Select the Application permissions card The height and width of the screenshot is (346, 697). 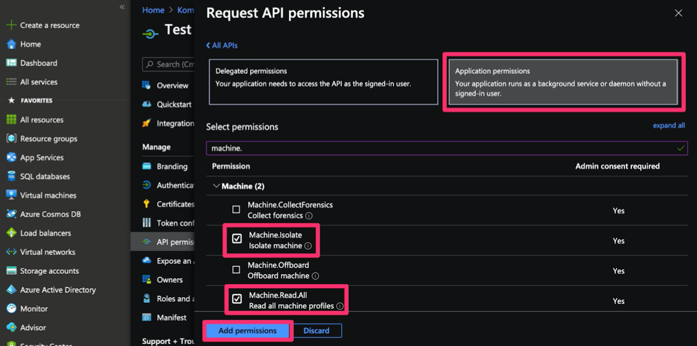pyautogui.click(x=562, y=82)
